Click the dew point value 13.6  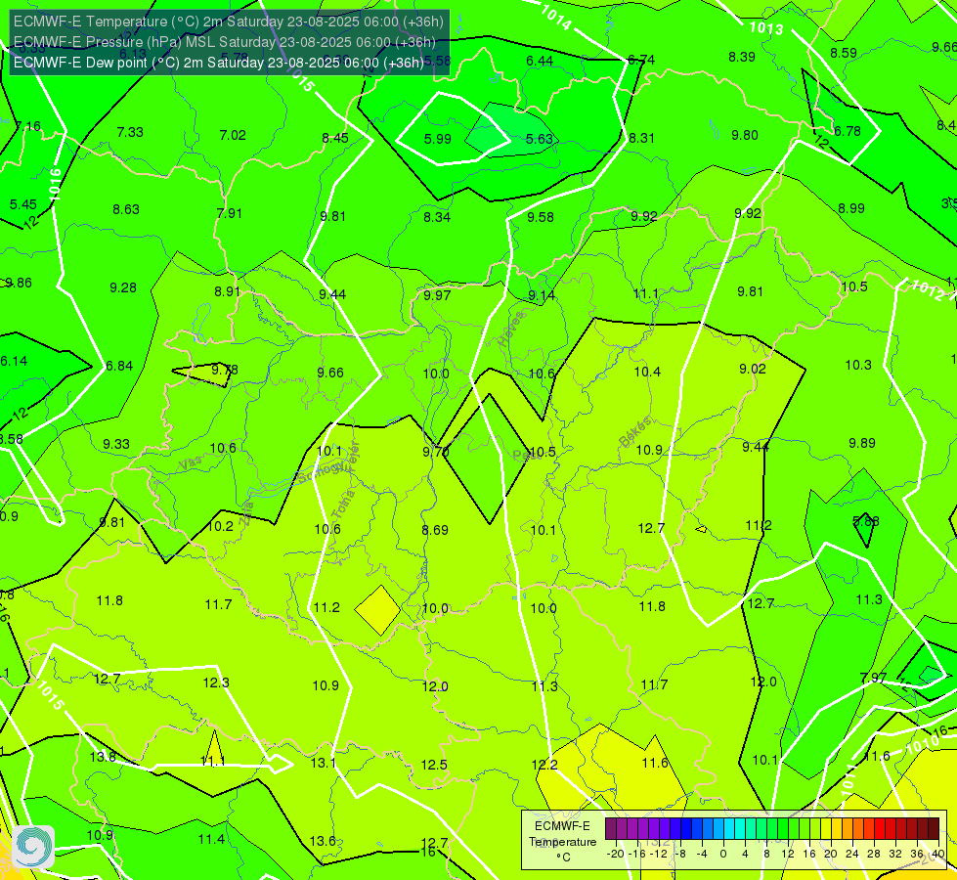323,842
